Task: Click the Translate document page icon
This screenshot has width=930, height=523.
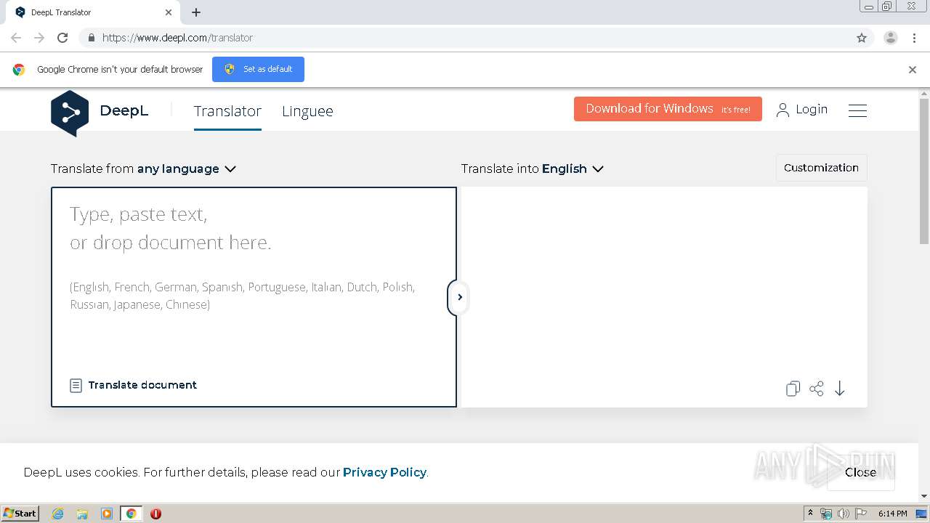Action: click(76, 385)
